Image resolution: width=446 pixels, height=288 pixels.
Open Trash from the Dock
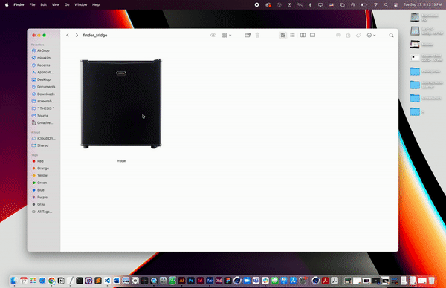(431, 281)
